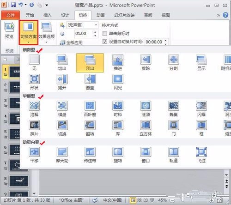
Task: Choose the 摩天轮 ferris wheel transition
Action: coord(62,155)
